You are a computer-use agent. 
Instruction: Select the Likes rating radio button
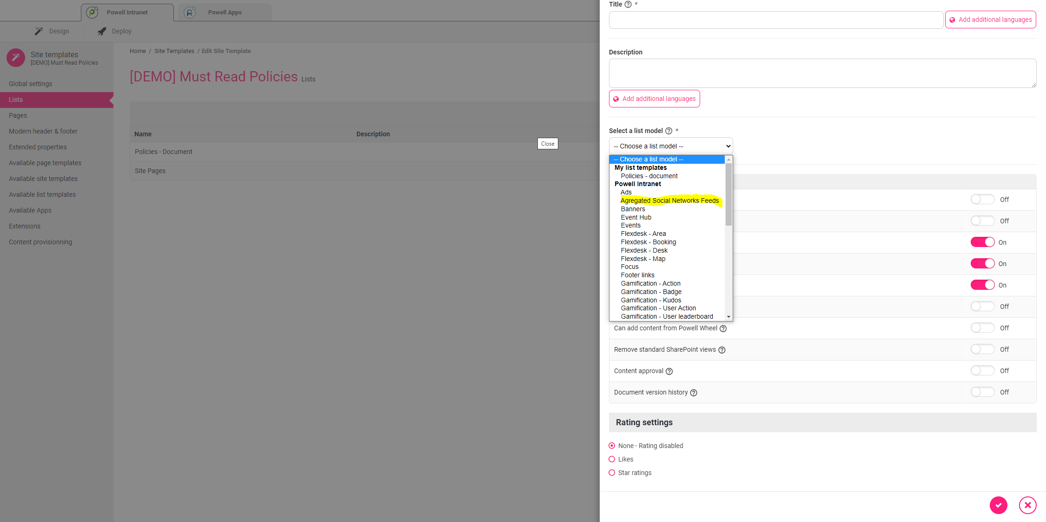[x=612, y=459]
